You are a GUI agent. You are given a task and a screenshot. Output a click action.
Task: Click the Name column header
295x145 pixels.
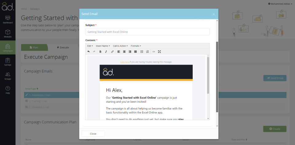pyautogui.click(x=28, y=139)
